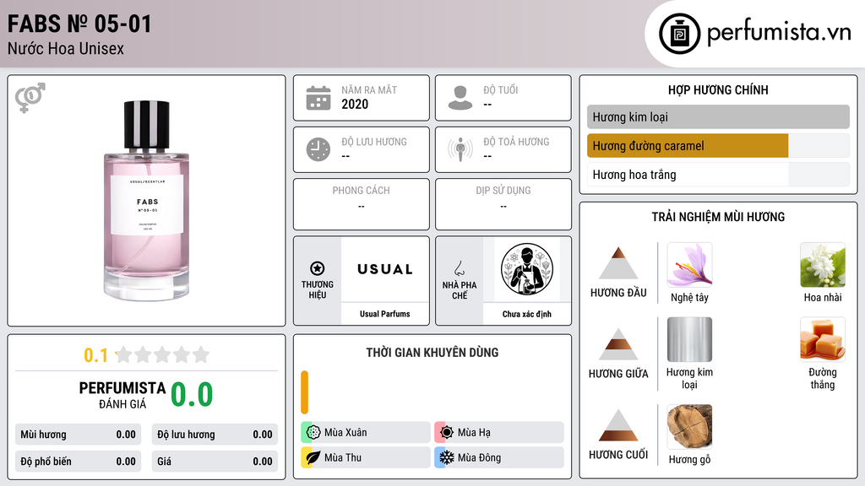865x486 pixels.
Task: Click the Mùa Xuân flower icon
Action: click(313, 433)
